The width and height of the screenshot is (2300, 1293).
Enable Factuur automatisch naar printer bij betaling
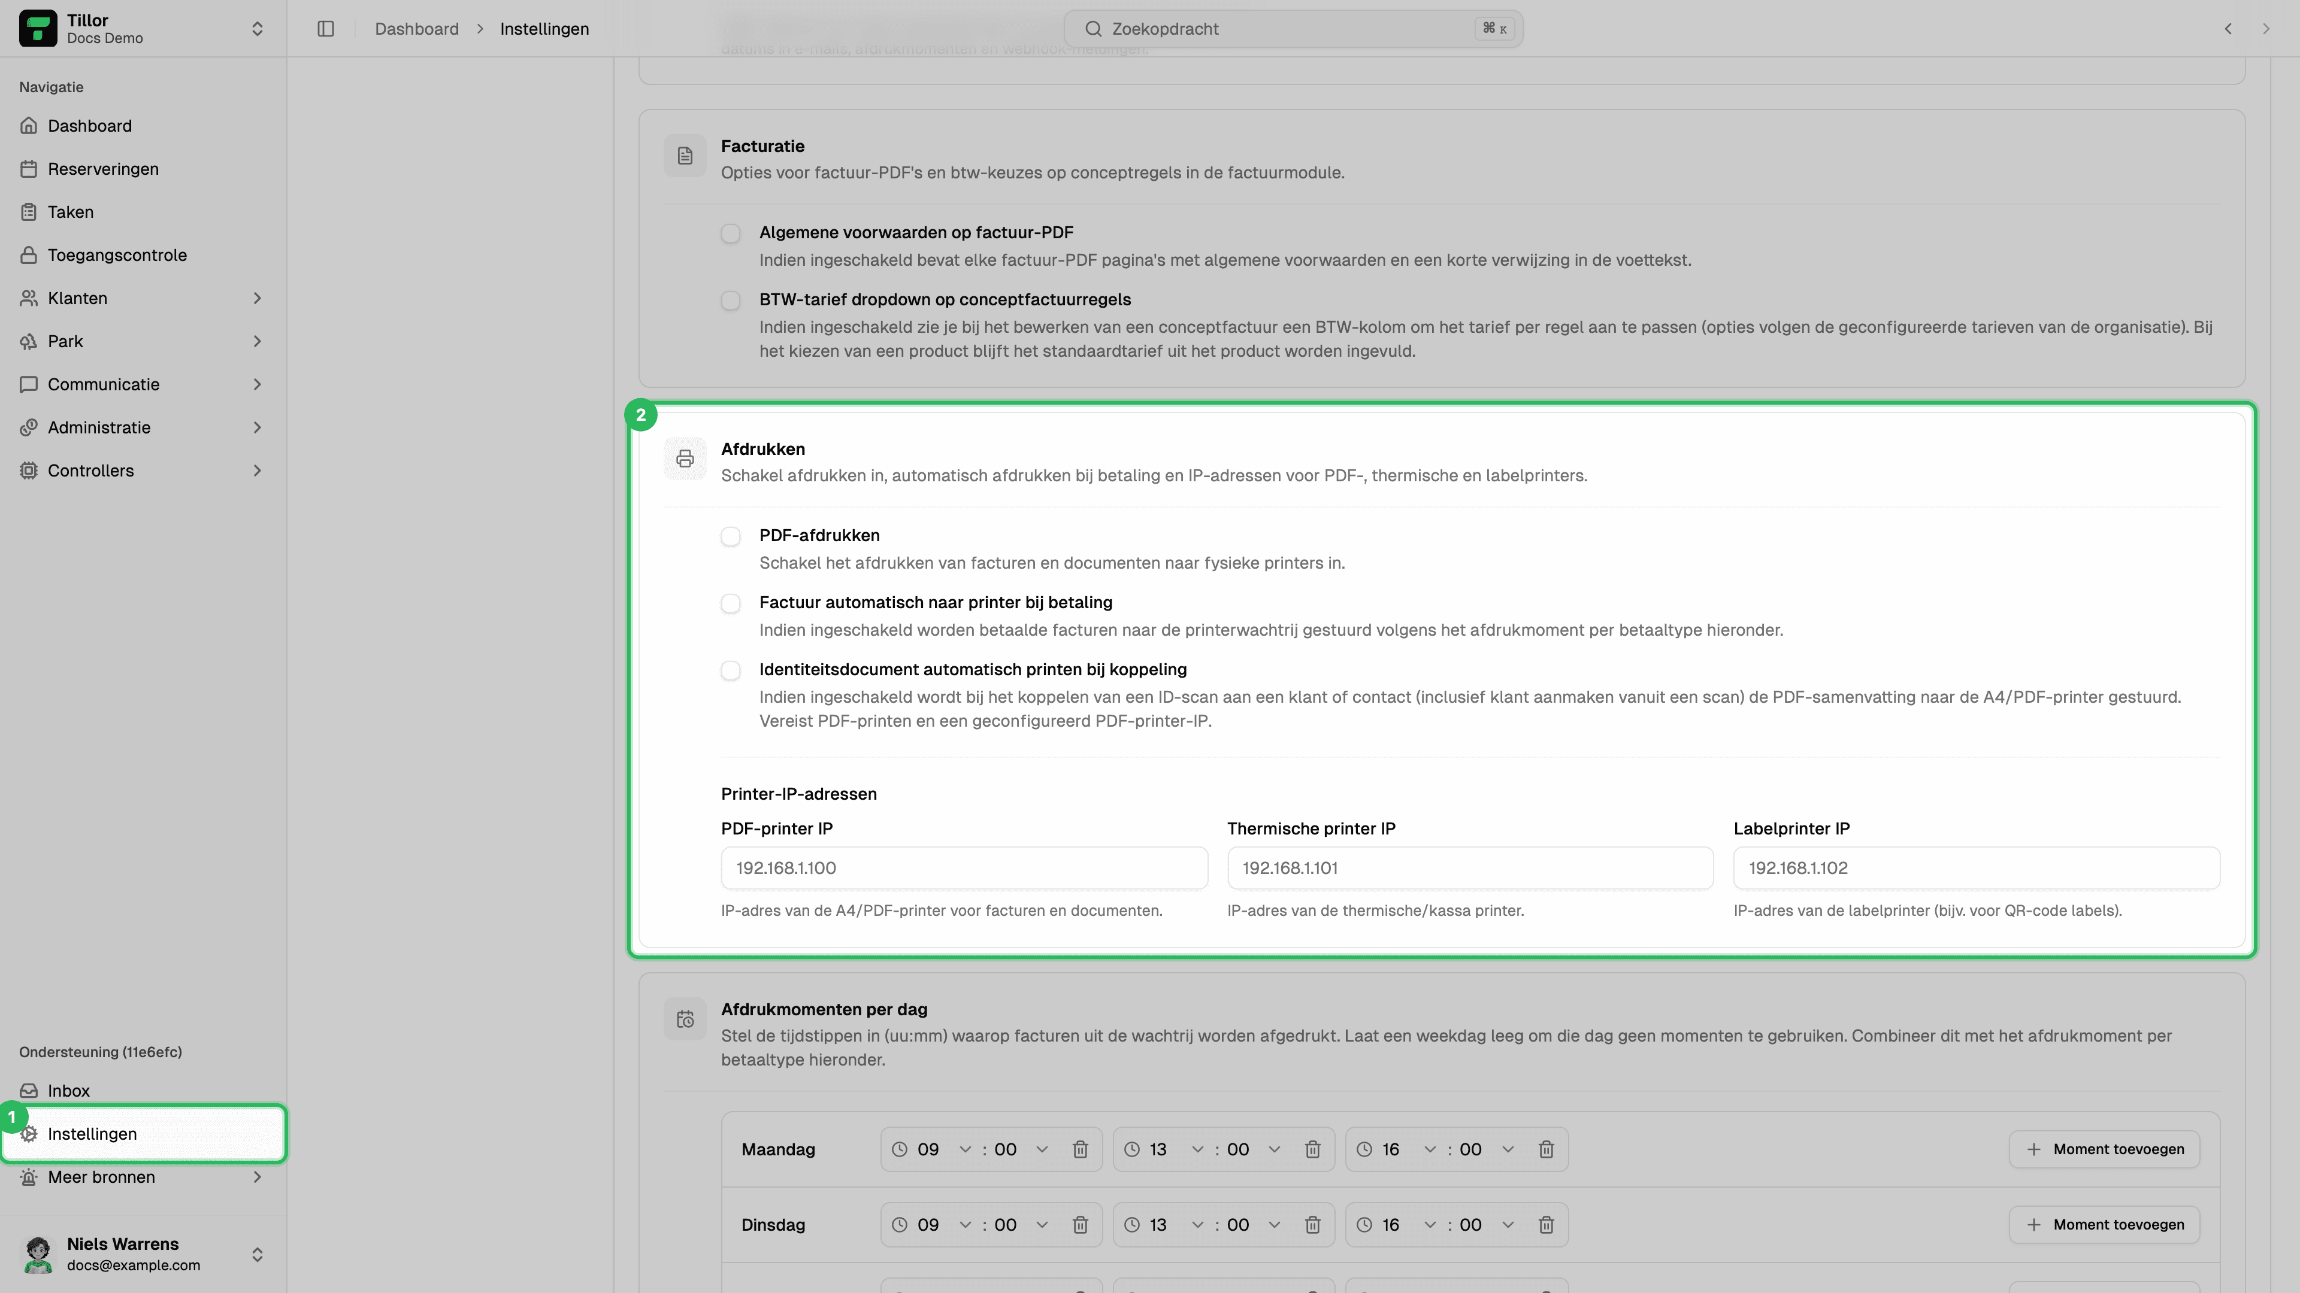pyautogui.click(x=730, y=604)
